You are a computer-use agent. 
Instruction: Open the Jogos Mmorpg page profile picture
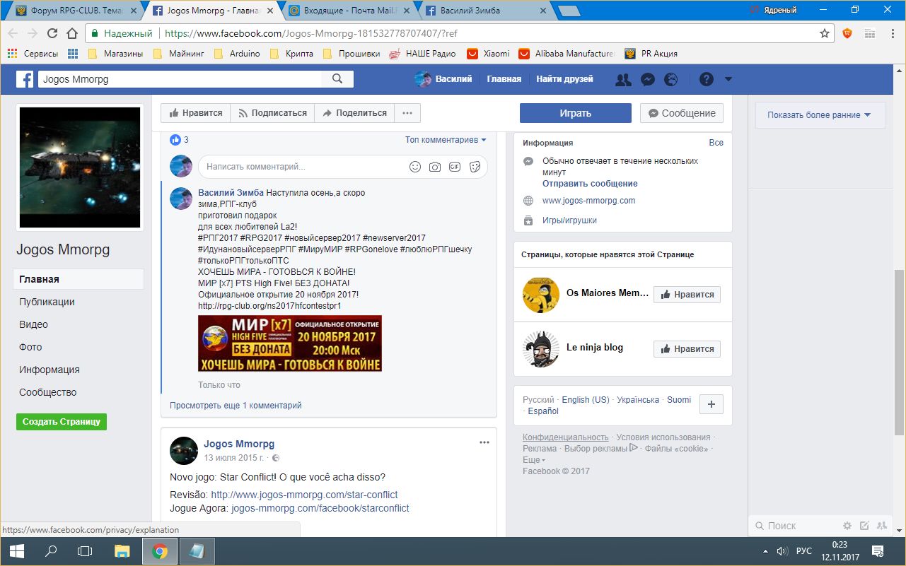pos(80,167)
